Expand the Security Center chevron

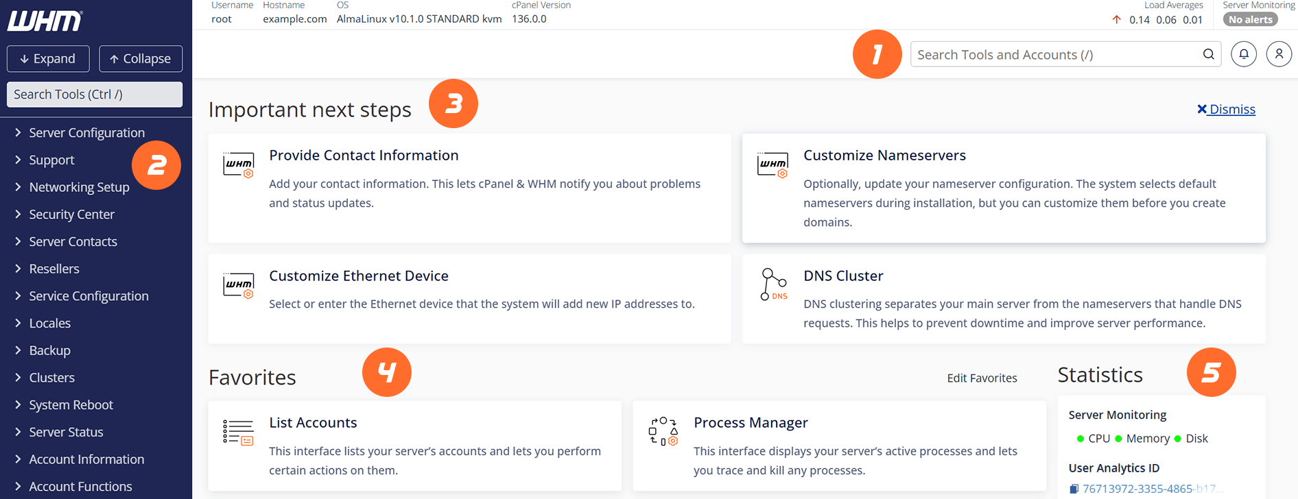click(x=18, y=214)
